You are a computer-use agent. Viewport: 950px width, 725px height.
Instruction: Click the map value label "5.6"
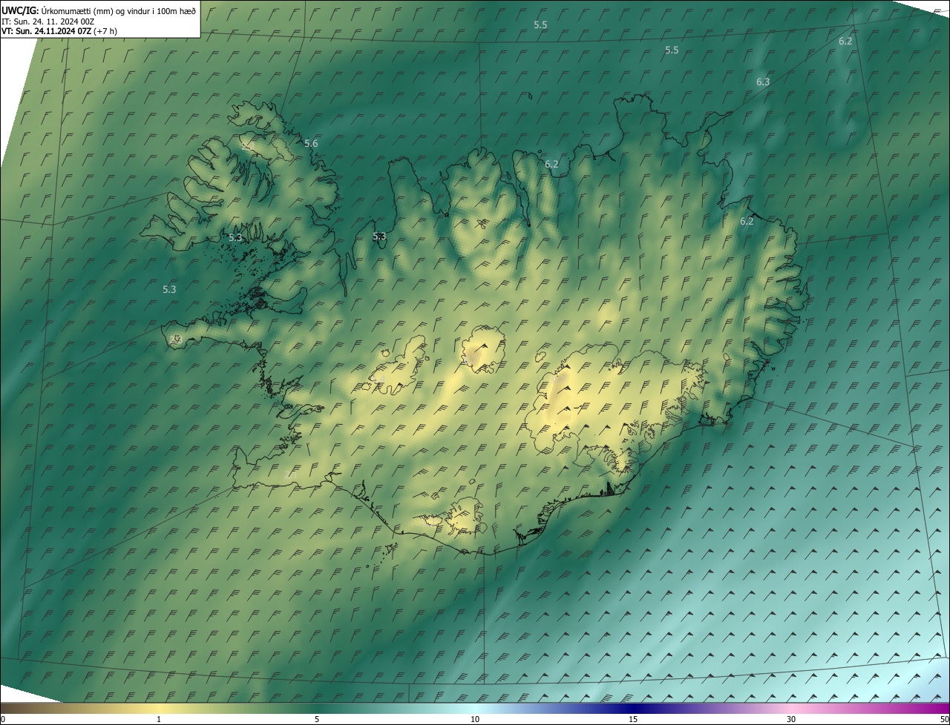click(x=311, y=143)
